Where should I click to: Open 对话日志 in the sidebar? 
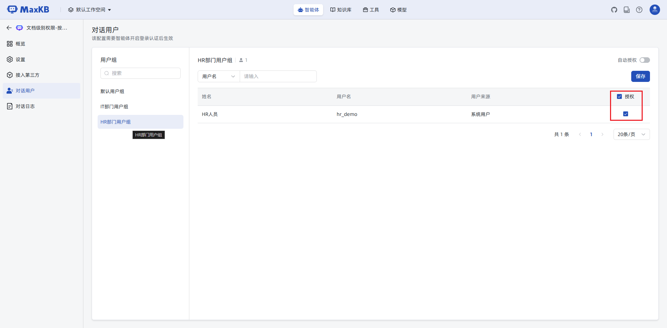point(25,106)
